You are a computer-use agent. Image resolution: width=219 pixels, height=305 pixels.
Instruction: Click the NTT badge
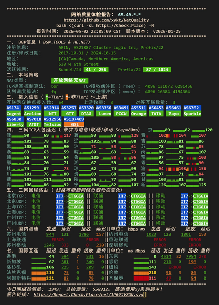(51, 114)
